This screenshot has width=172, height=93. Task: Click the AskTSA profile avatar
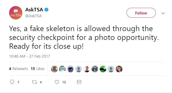[16, 13]
